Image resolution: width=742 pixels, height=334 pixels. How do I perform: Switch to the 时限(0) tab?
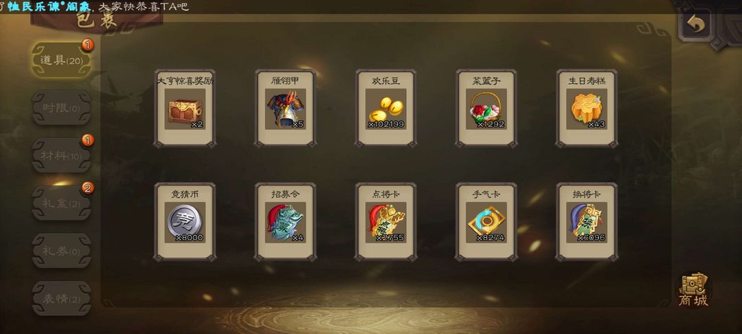tap(61, 107)
